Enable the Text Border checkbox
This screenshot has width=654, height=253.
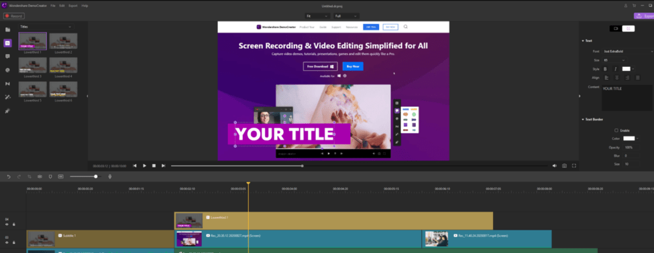point(616,131)
